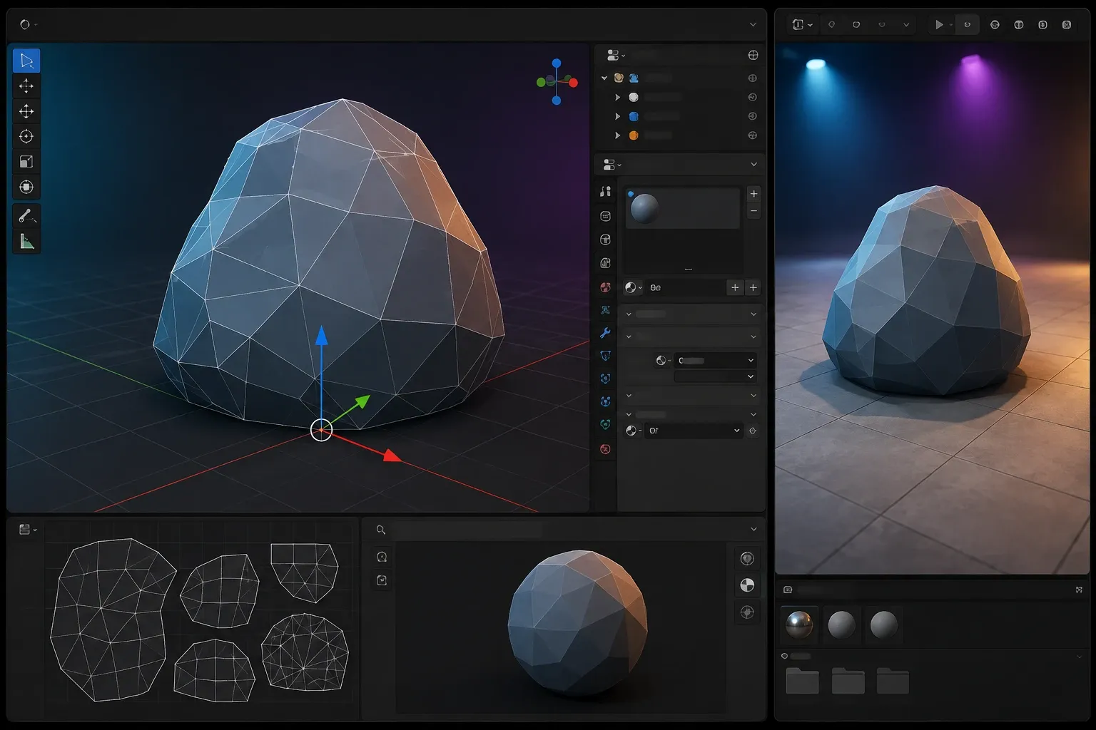Remove material slot with minus button
This screenshot has width=1096, height=730.
pyautogui.click(x=753, y=212)
